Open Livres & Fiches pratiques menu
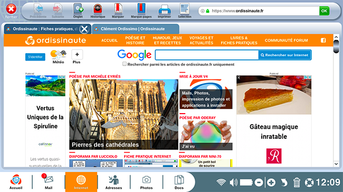Image resolution: width=343 pixels, height=192 pixels. pyautogui.click(x=239, y=41)
